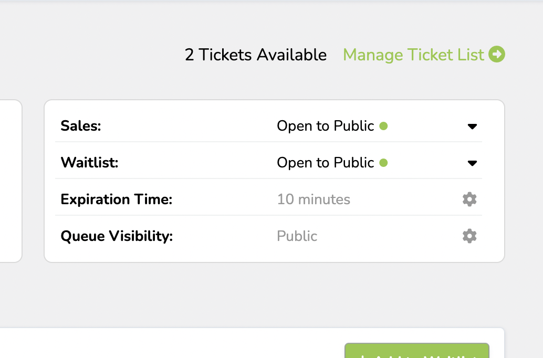Click the 2 Tickets Available text
This screenshot has height=358, width=543.
[255, 55]
